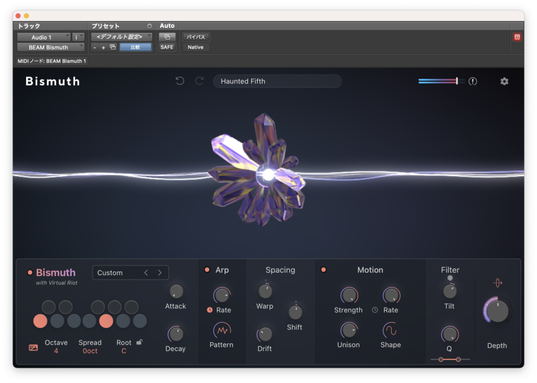Open the Haunted Fifth preset browser
The height and width of the screenshot is (383, 537).
coord(277,81)
